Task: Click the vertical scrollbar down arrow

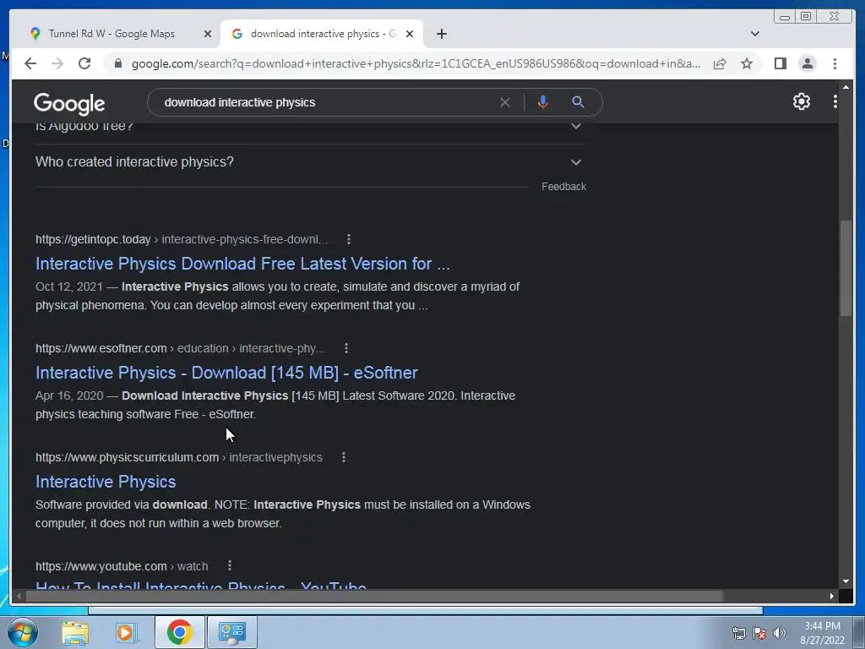Action: 846,581
